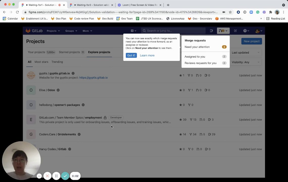Screen dimensions: 288x182
Task: Select the Most stars sub-tab
Action: (x=41, y=62)
